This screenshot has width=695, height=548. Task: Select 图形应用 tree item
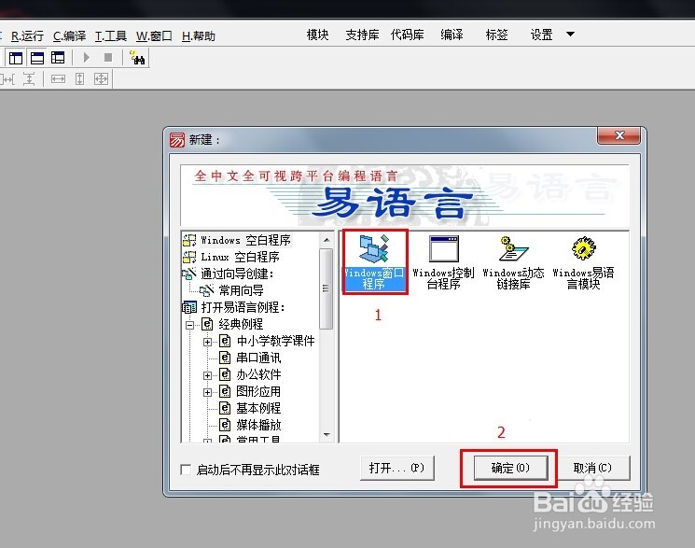tap(258, 391)
